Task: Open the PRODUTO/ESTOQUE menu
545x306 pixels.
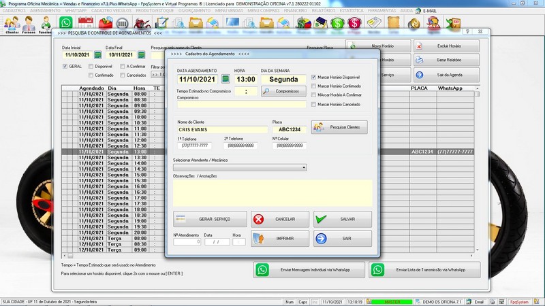Action: point(155,11)
